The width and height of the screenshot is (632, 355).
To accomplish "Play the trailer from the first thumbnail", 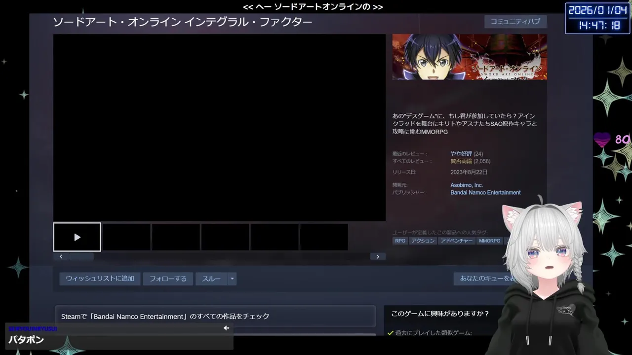I will tap(77, 237).
